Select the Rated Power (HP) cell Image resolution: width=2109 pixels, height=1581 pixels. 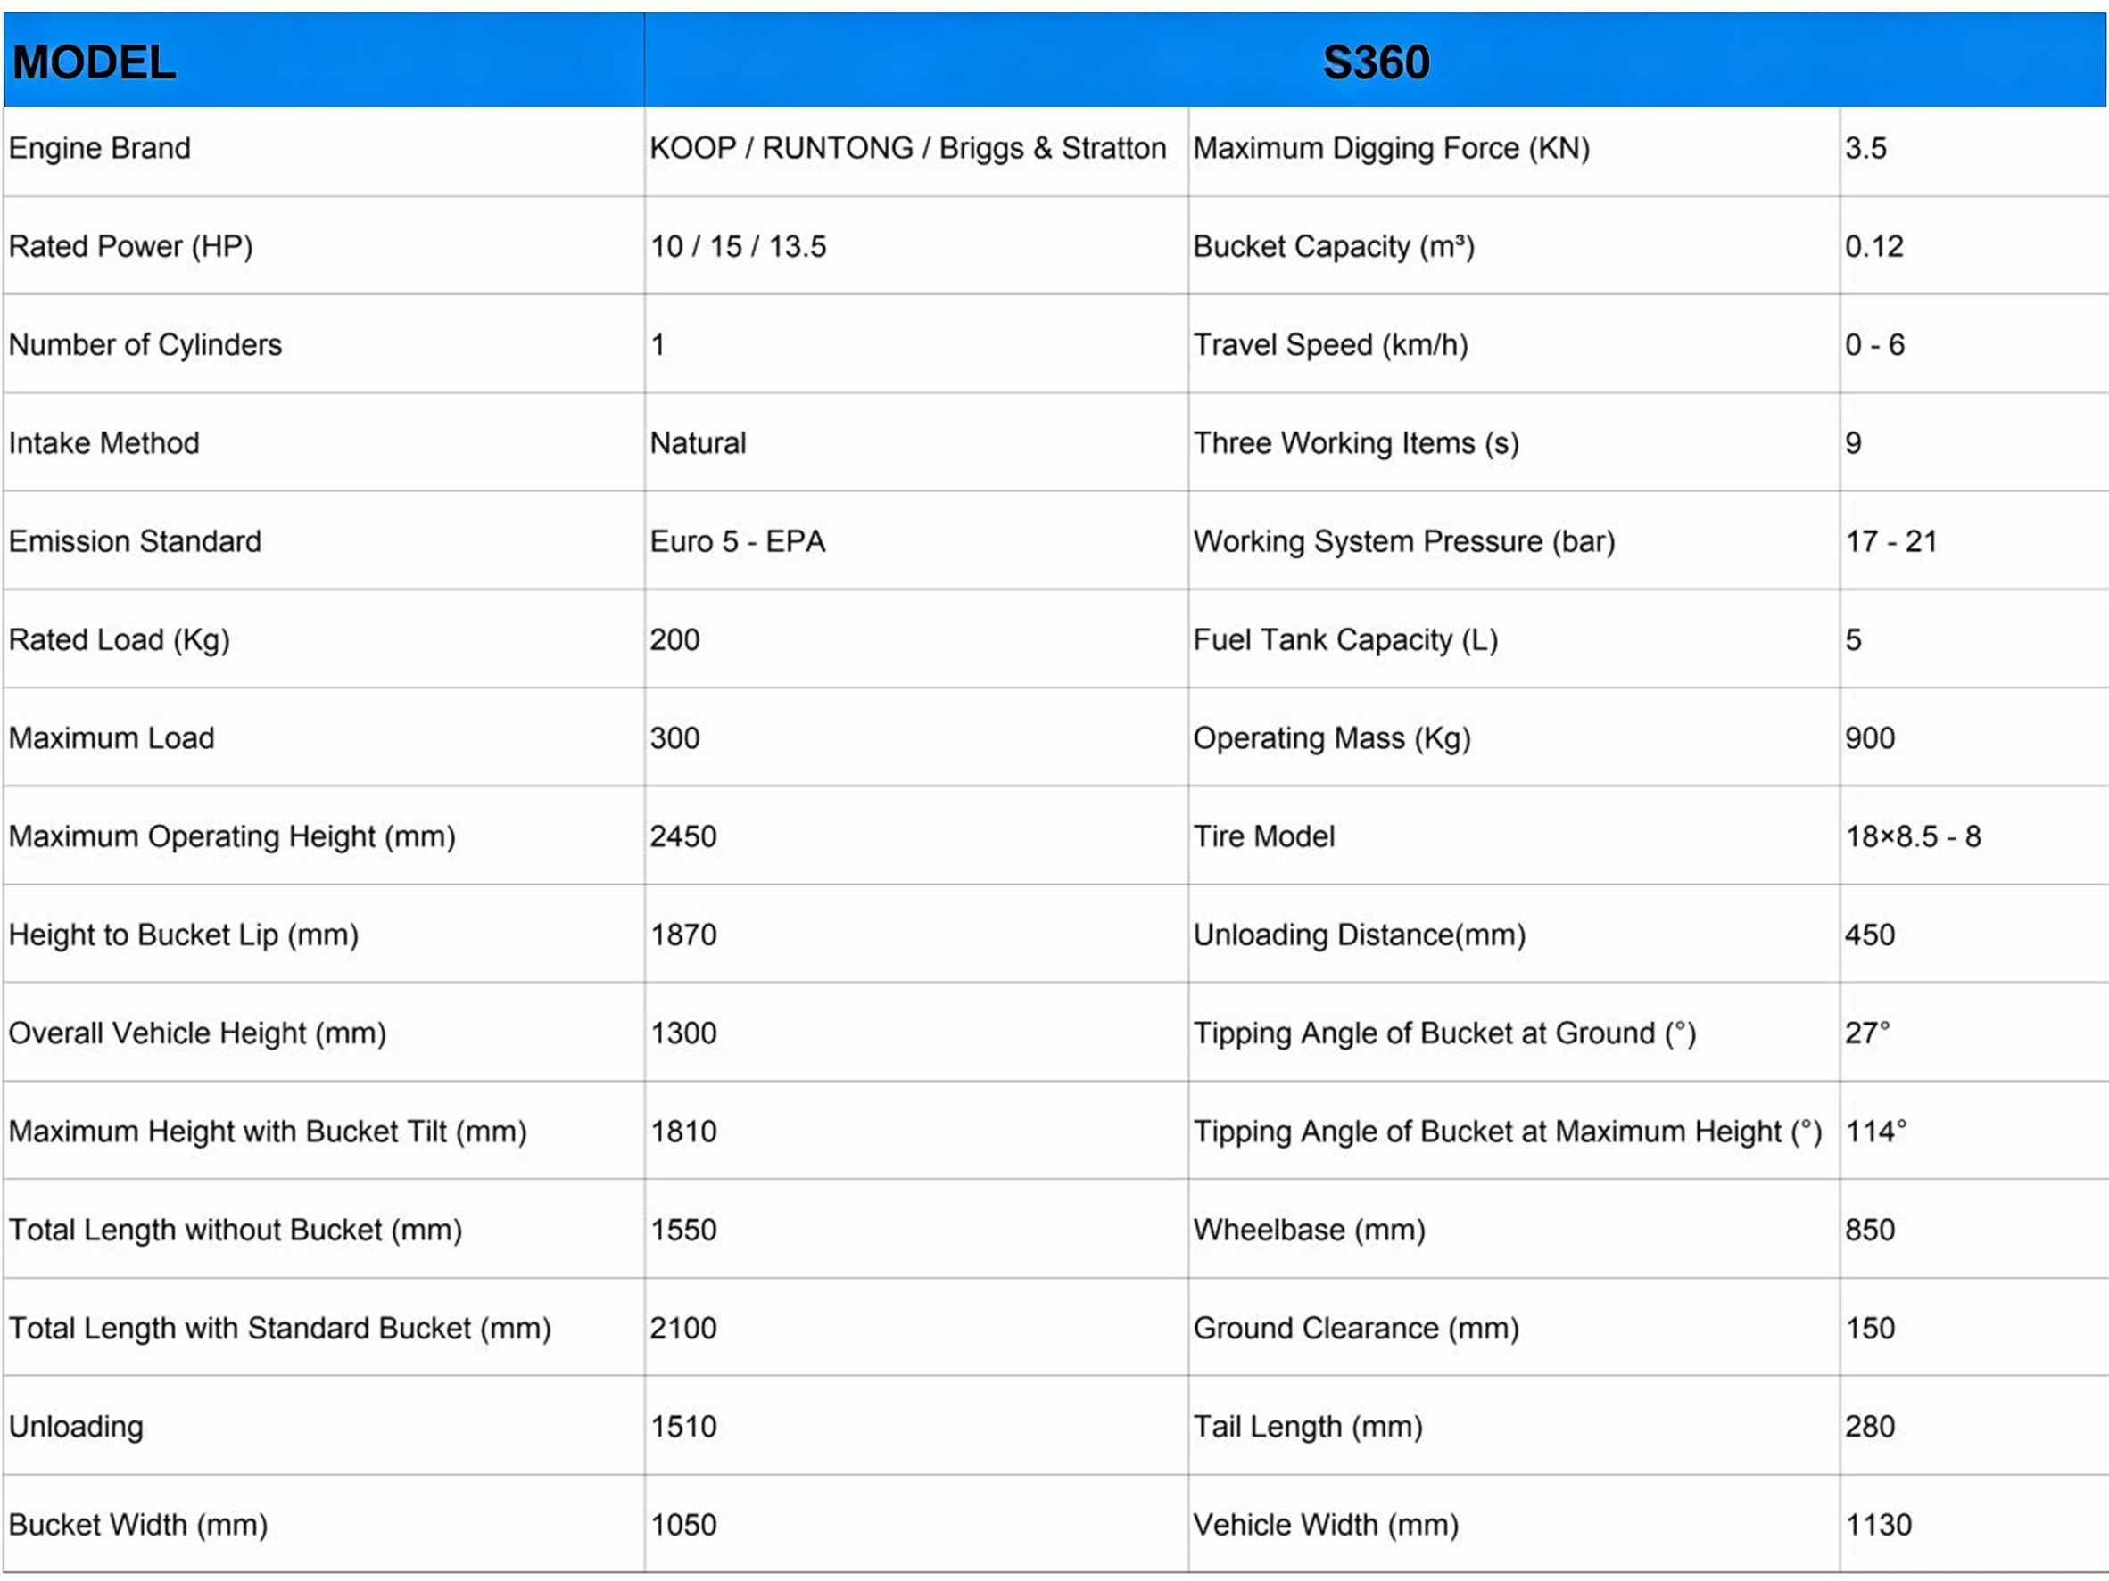click(130, 246)
